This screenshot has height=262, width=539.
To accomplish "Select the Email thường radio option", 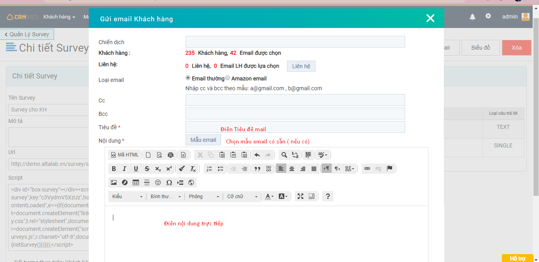I will [188, 78].
